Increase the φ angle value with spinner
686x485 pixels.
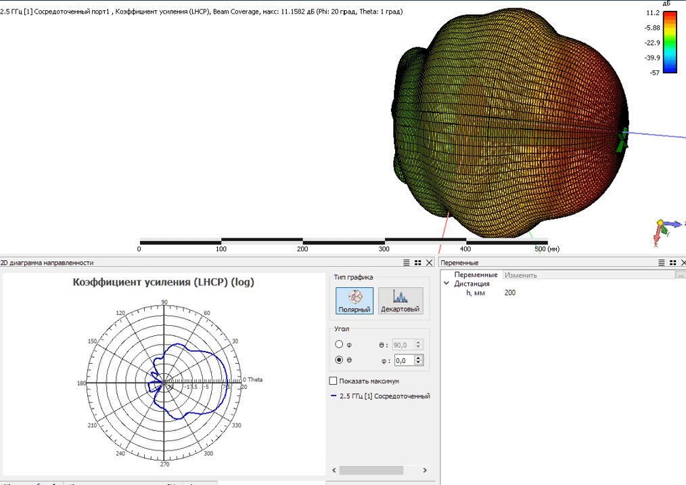point(419,358)
